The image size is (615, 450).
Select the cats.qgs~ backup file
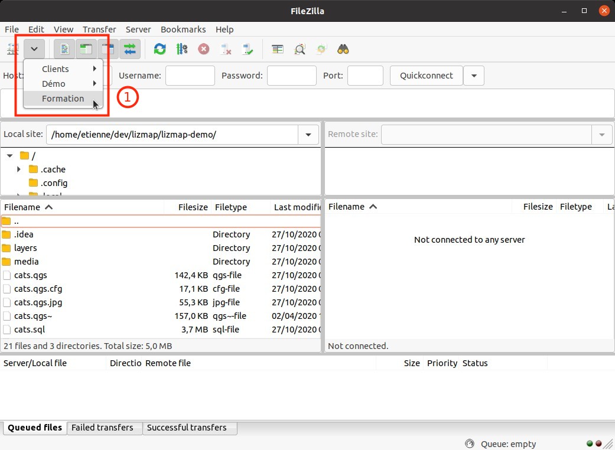161,316
